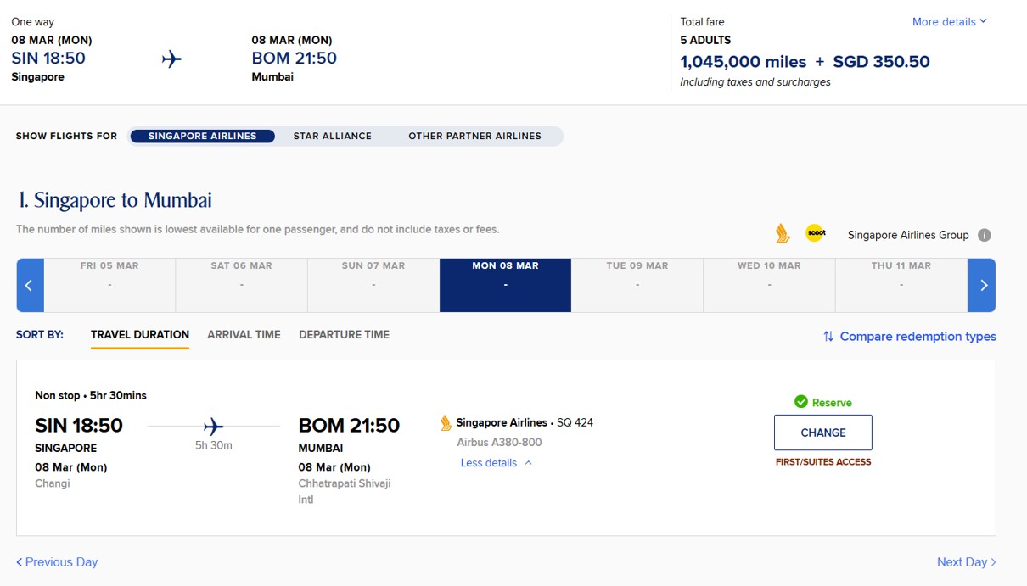
Task: Click the Compare redemption types arrows icon
Action: click(828, 337)
